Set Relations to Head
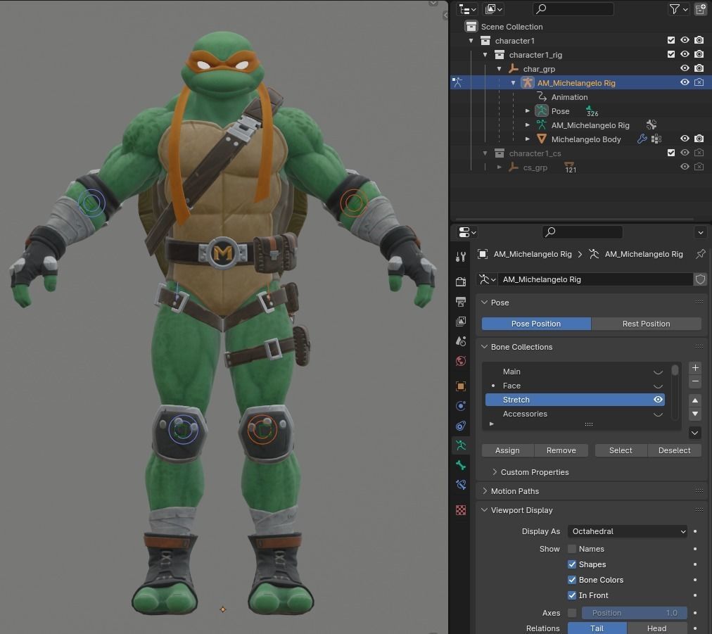 [657, 628]
